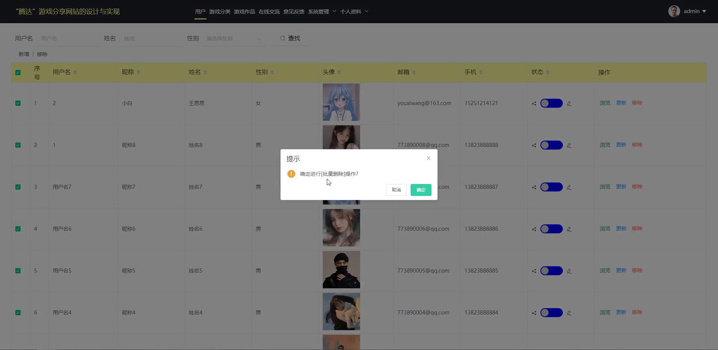718x350 pixels.
Task: Click the edit pencil icon in 姓名5's row
Action: (569, 271)
